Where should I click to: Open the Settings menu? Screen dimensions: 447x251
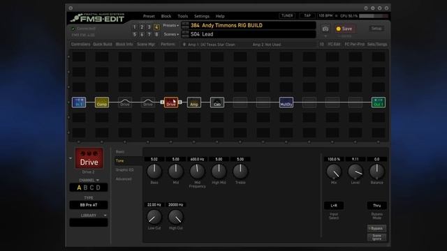[202, 16]
